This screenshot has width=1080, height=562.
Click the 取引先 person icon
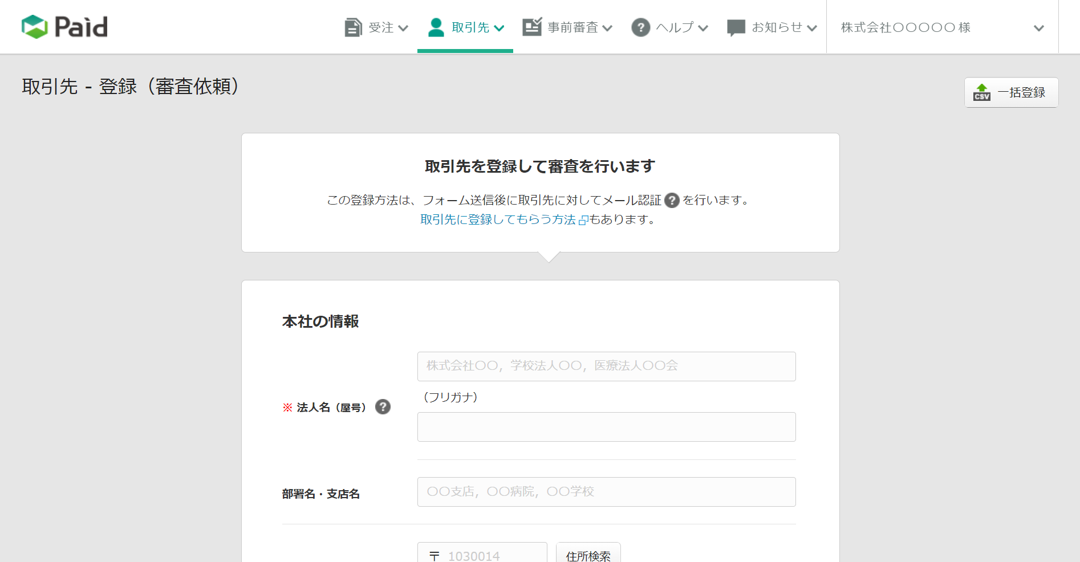tap(436, 27)
